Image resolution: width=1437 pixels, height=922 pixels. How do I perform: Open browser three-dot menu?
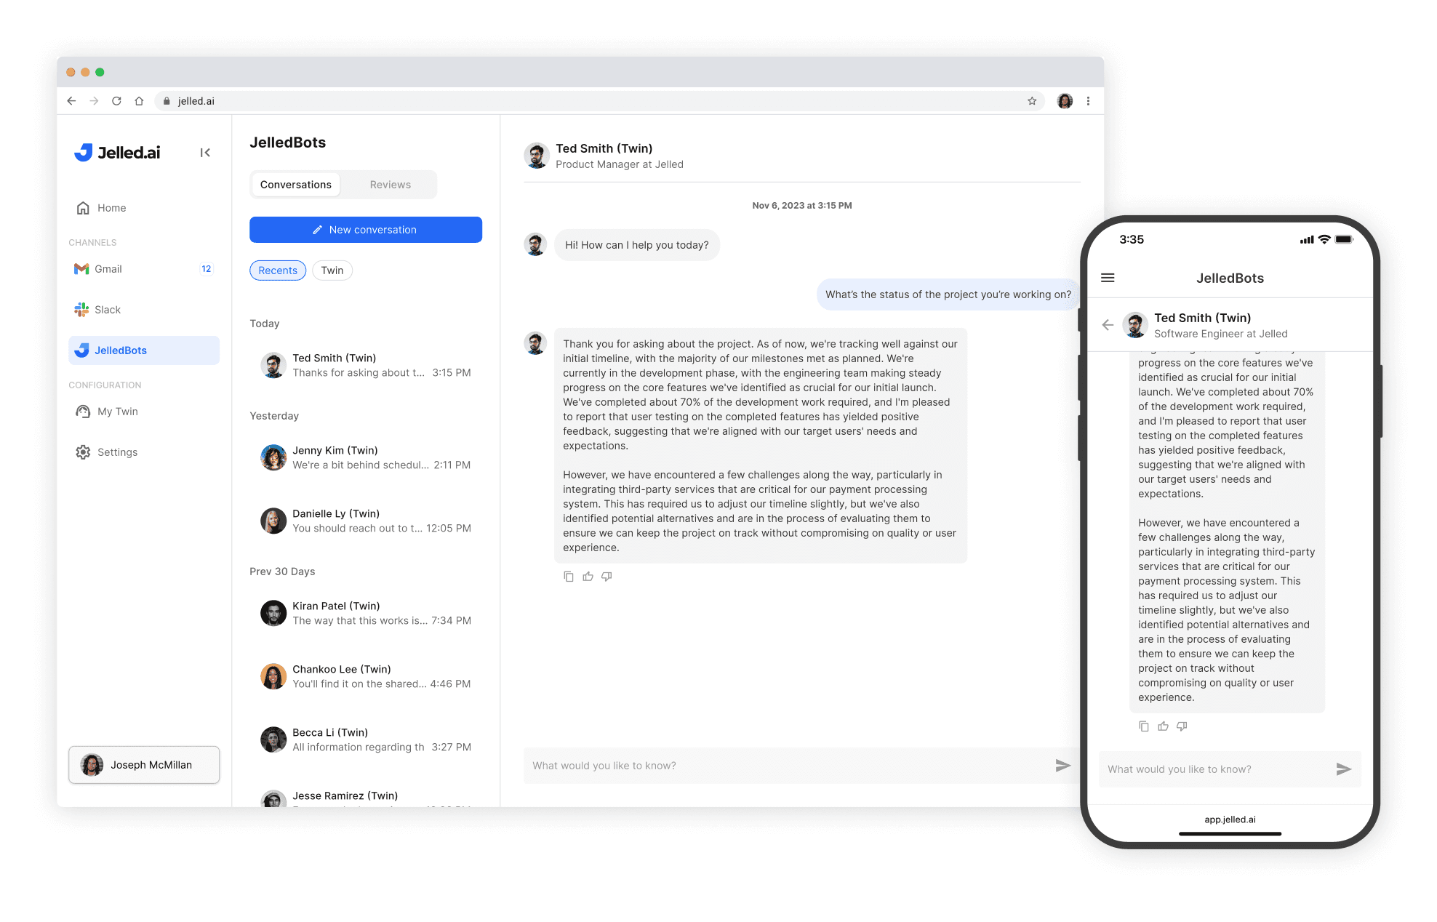[1088, 101]
